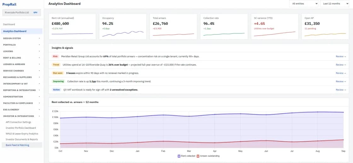
Task: Click the Occupancy sparkline chart
Action: [x=123, y=33]
